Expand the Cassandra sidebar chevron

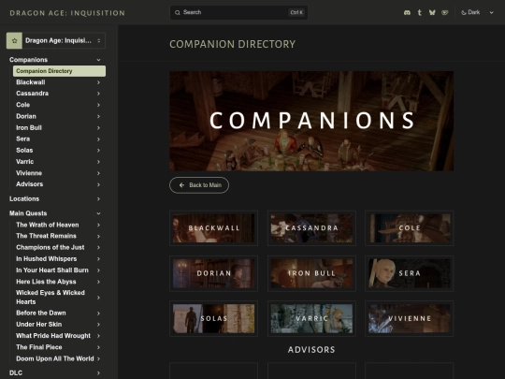point(98,94)
